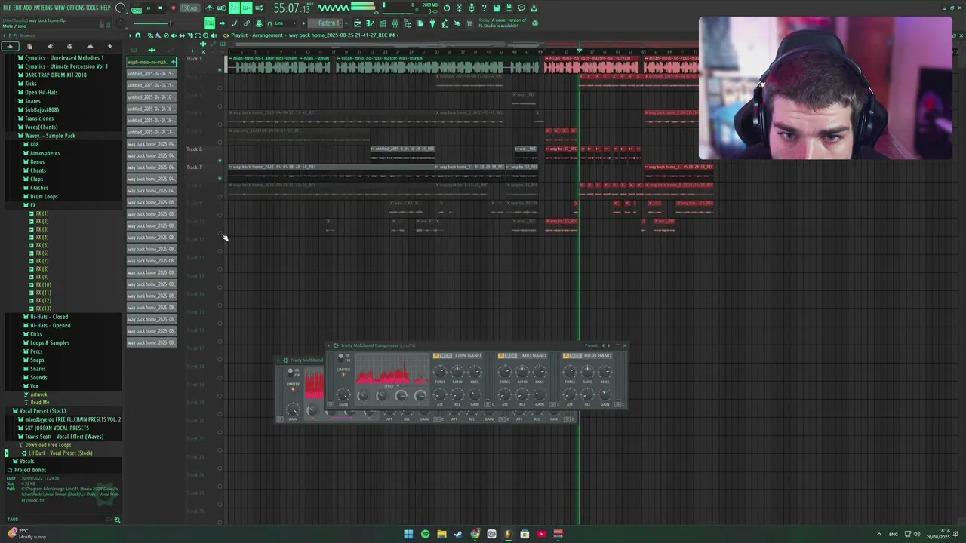Click the MID BAND A button
This screenshot has width=966, height=543.
(500, 356)
